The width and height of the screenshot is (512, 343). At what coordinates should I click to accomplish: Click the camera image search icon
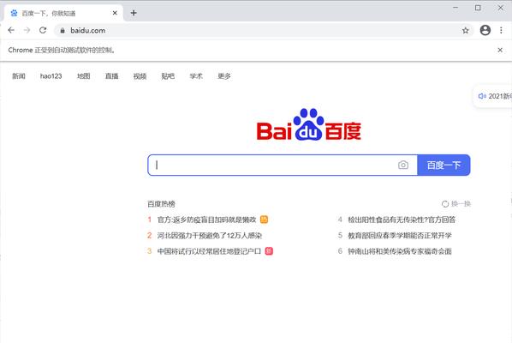(x=403, y=165)
